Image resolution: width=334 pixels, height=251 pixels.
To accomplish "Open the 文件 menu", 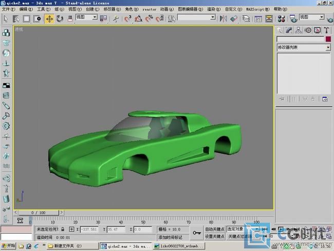I will click(x=9, y=9).
